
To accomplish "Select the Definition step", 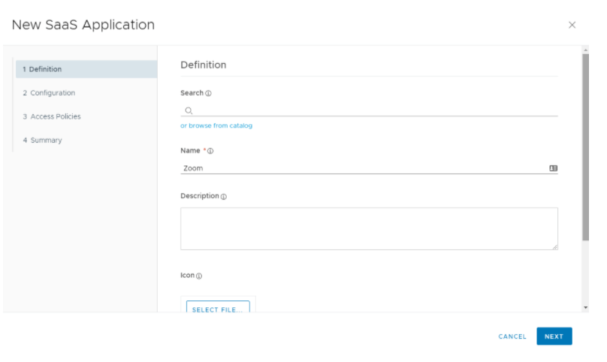I will point(85,69).
